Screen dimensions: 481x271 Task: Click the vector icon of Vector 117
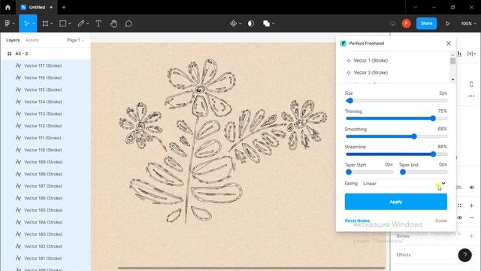click(18, 65)
